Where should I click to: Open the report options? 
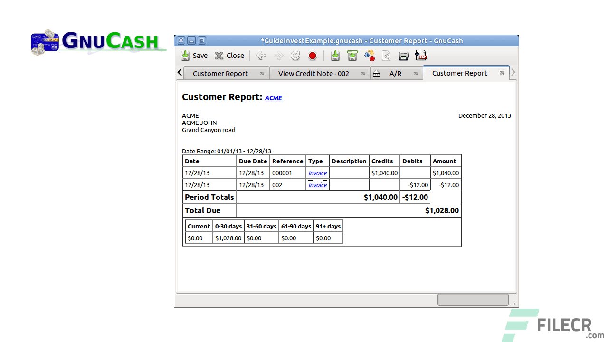coord(369,56)
